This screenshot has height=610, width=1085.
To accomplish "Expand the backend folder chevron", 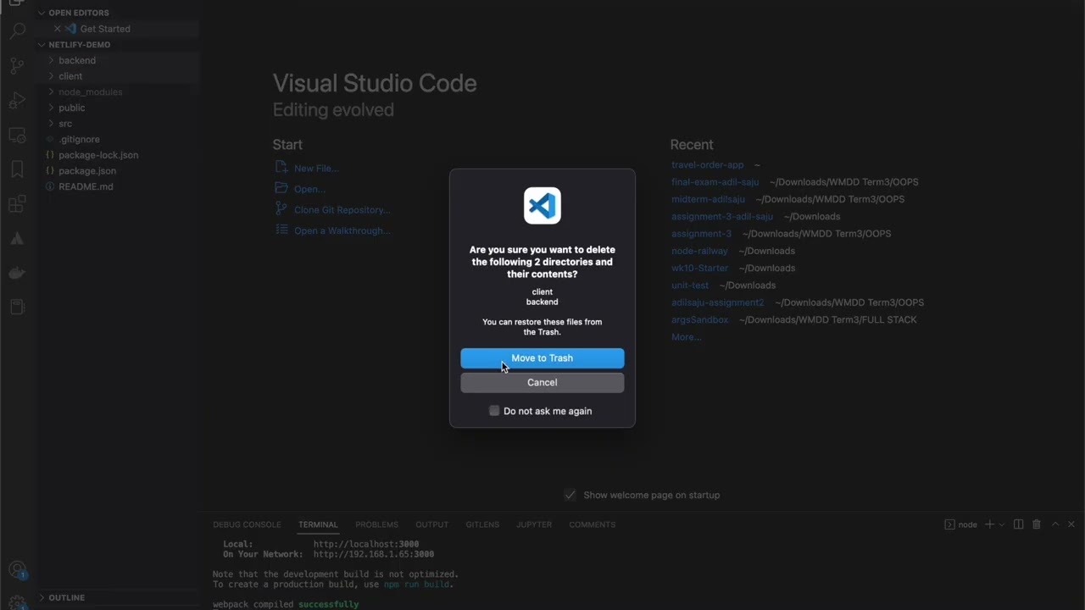I will point(51,60).
